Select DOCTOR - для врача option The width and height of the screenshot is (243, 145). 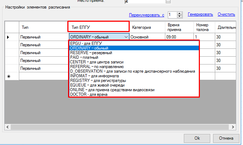[x=88, y=94]
